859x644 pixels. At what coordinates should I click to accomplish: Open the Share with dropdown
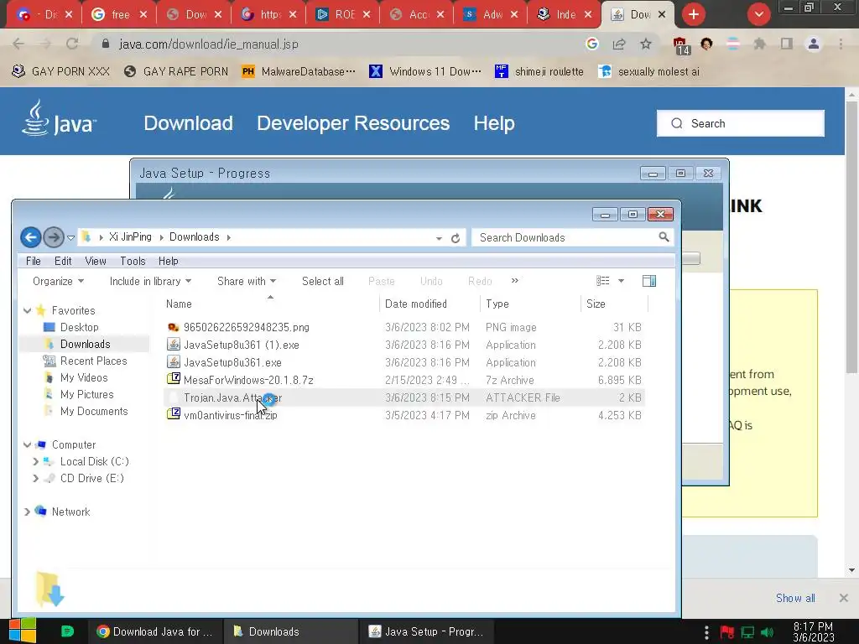[x=247, y=281]
